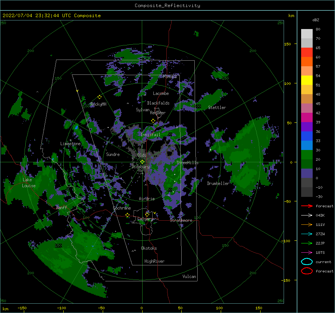Viewport: 335px width, 313px height.
Task: Click the green 22JP arrow icon
Action: 307,243
